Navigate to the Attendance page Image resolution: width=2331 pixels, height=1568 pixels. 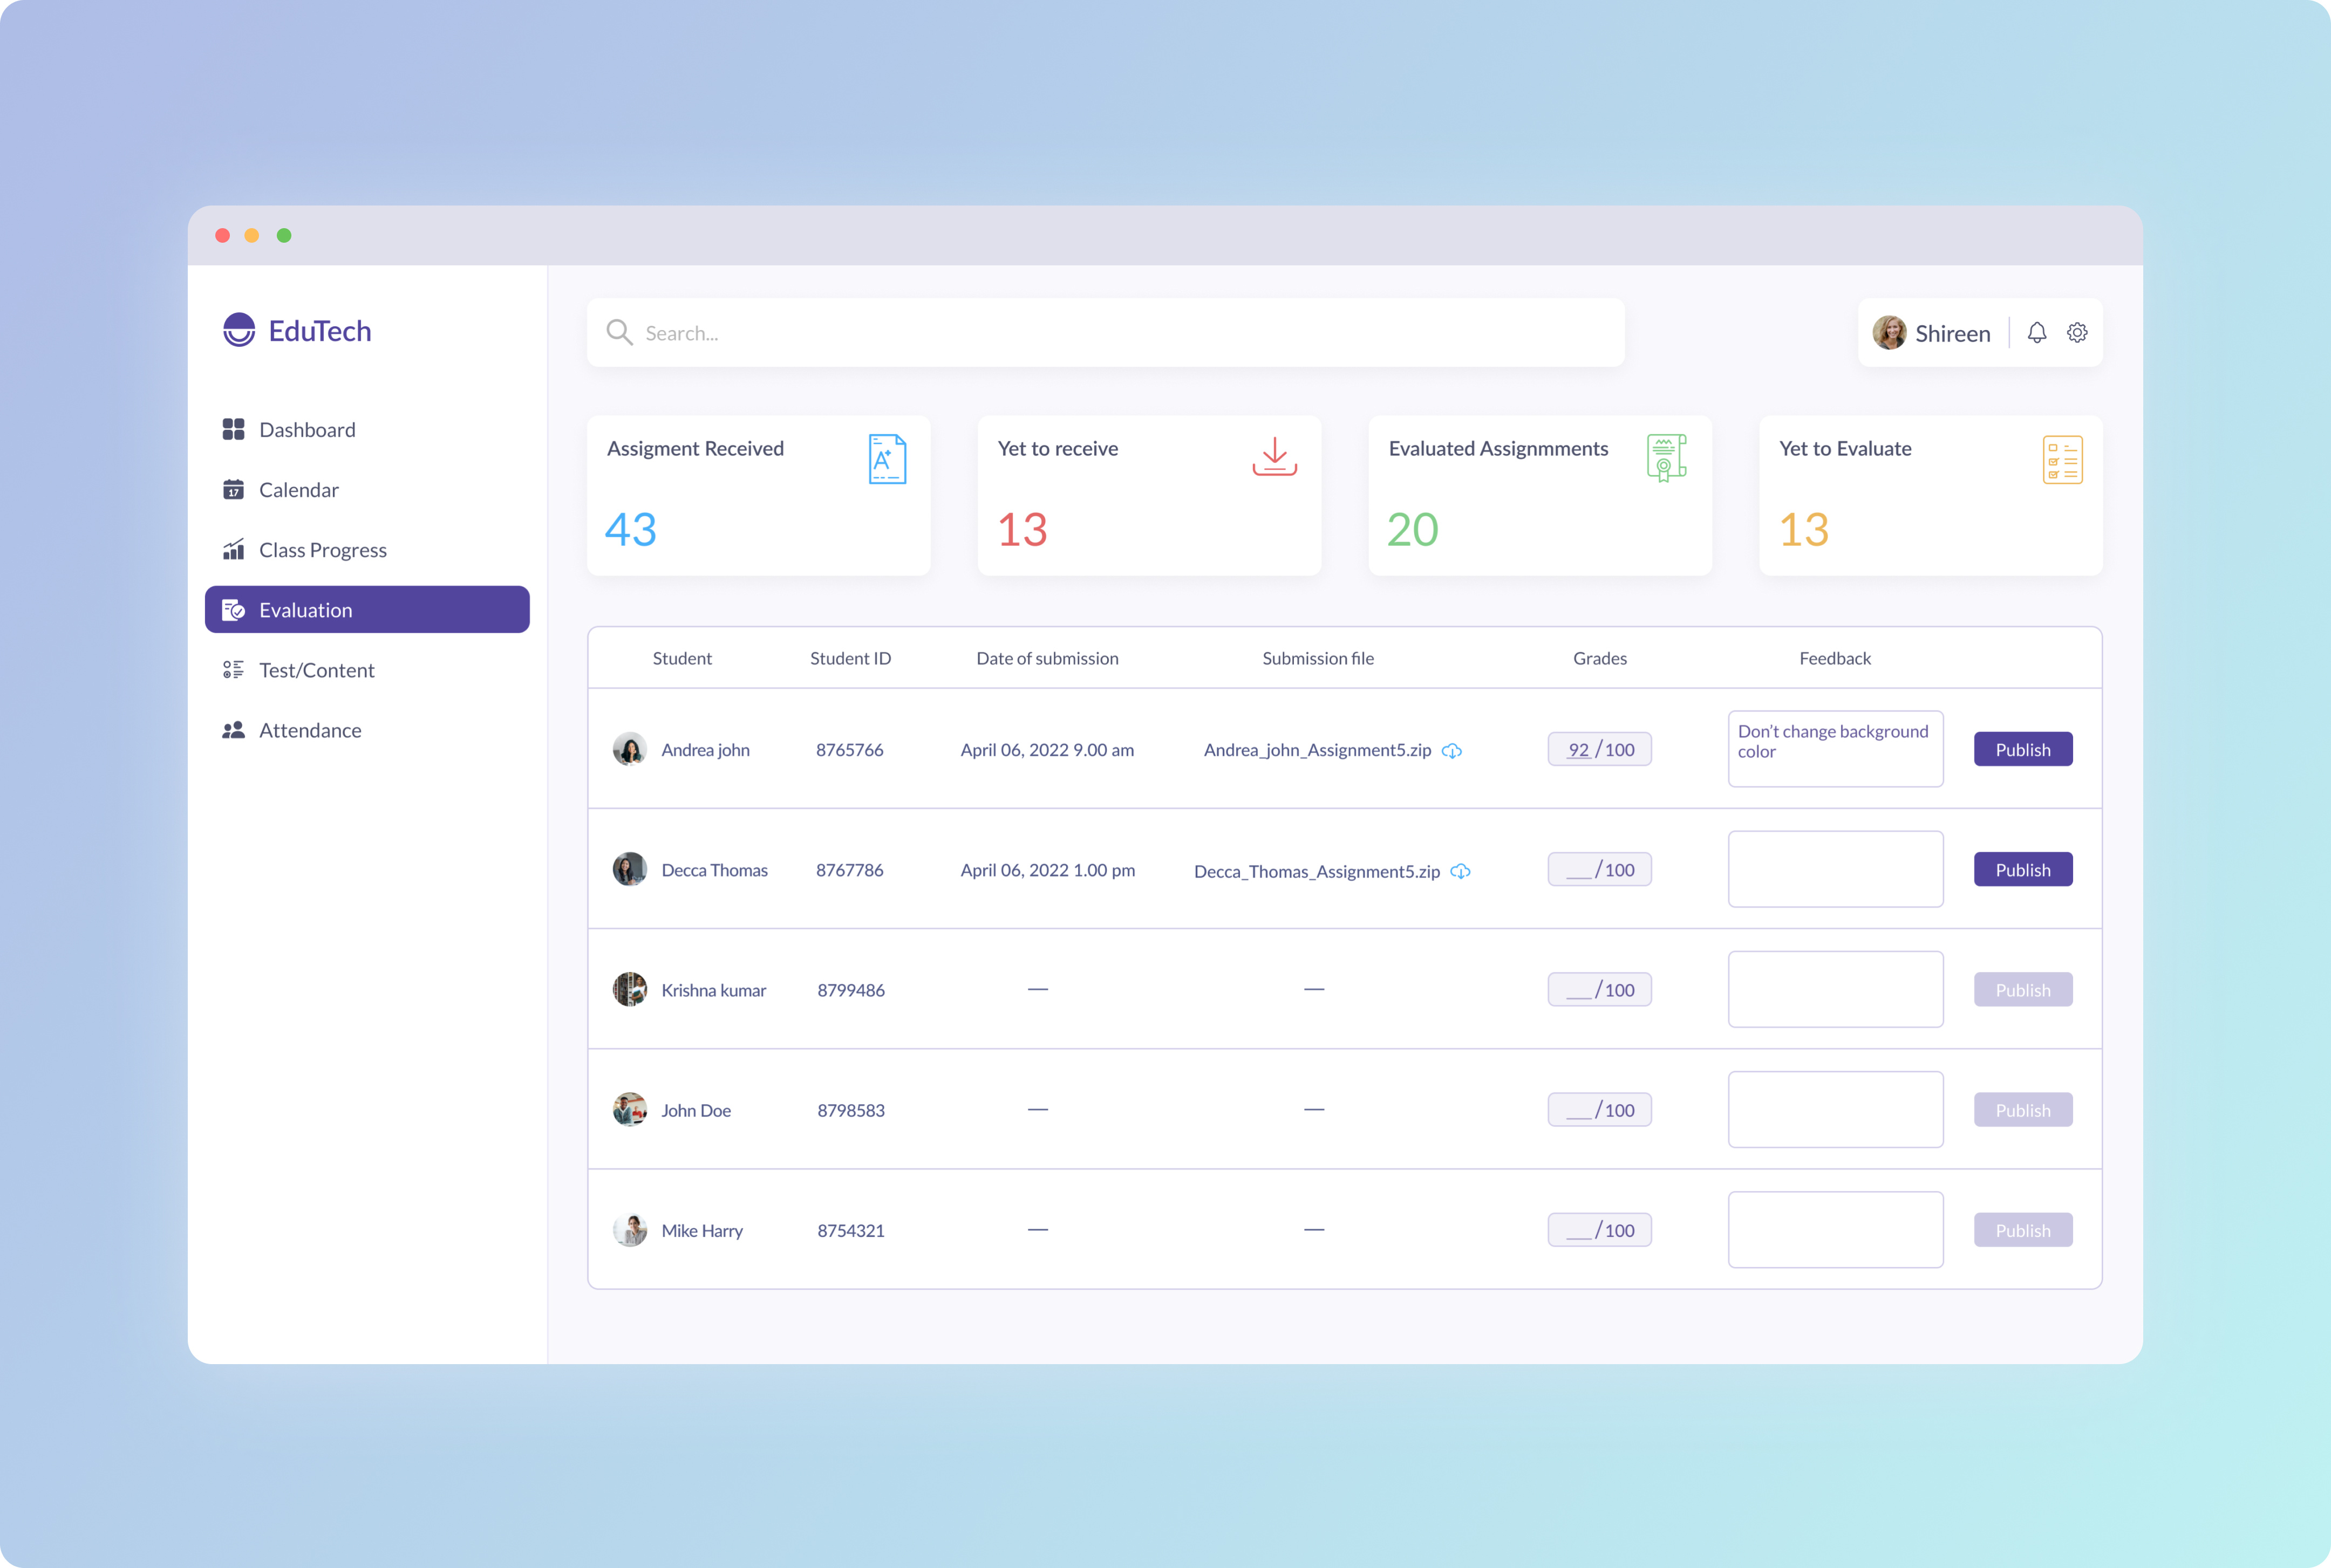[309, 730]
